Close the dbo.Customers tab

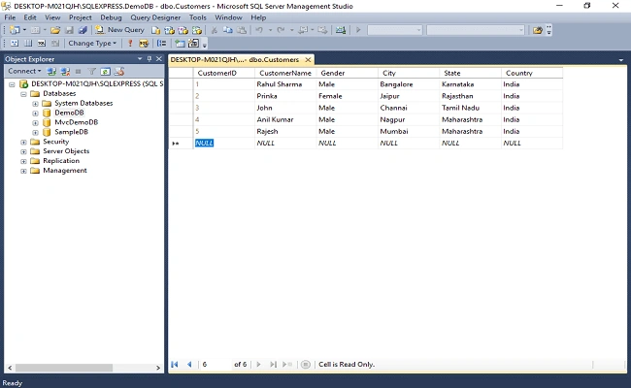coord(308,59)
